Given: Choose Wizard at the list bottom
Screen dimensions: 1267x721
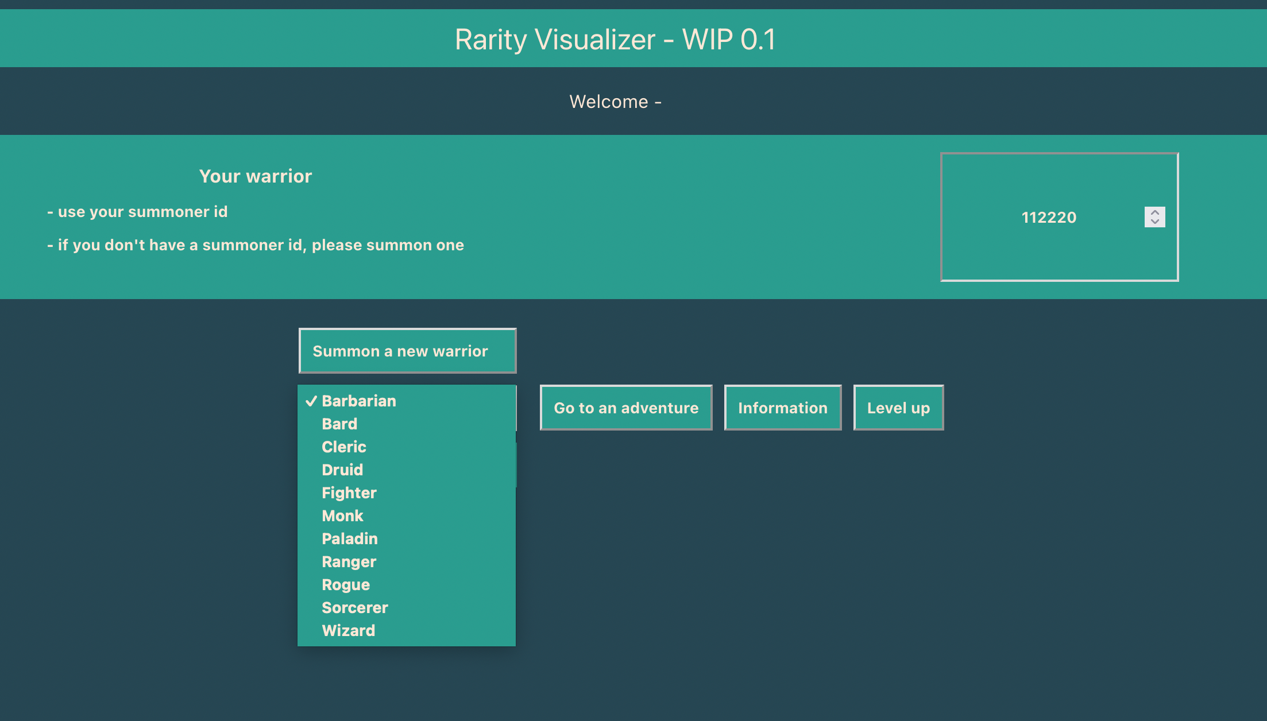Looking at the screenshot, I should (x=348, y=630).
